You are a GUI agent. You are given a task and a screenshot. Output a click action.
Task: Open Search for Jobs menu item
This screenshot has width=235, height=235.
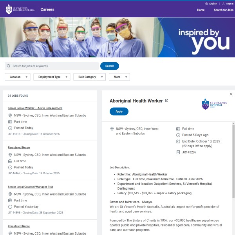click(224, 10)
